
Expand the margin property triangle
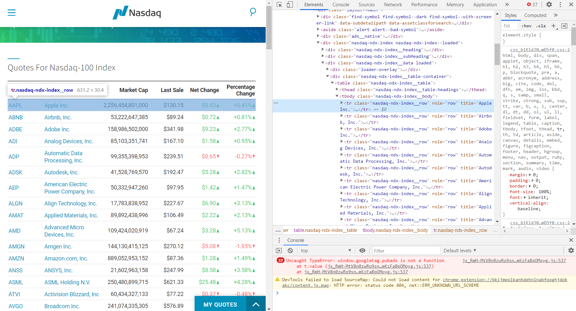click(530, 175)
